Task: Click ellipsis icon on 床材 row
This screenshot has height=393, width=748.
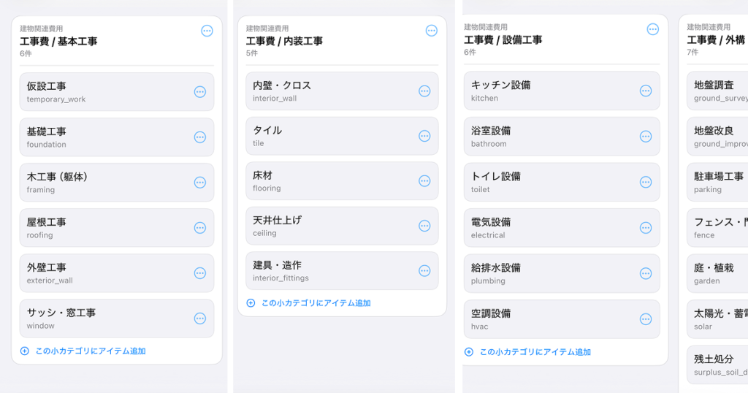Action: tap(424, 181)
